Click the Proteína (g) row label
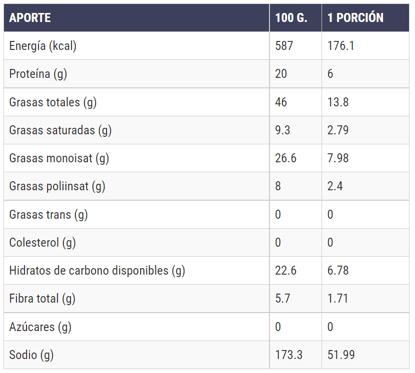The height and width of the screenshot is (373, 415). (38, 74)
